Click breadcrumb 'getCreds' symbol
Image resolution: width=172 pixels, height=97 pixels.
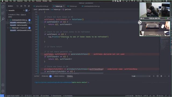pyautogui.click(x=68, y=9)
